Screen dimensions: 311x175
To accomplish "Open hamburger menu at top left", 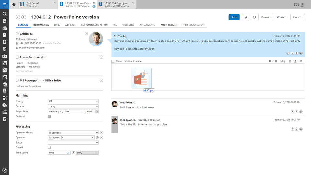I will pos(5,5).
